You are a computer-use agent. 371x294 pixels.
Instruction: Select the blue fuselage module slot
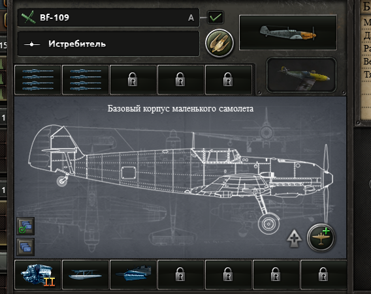click(x=133, y=275)
